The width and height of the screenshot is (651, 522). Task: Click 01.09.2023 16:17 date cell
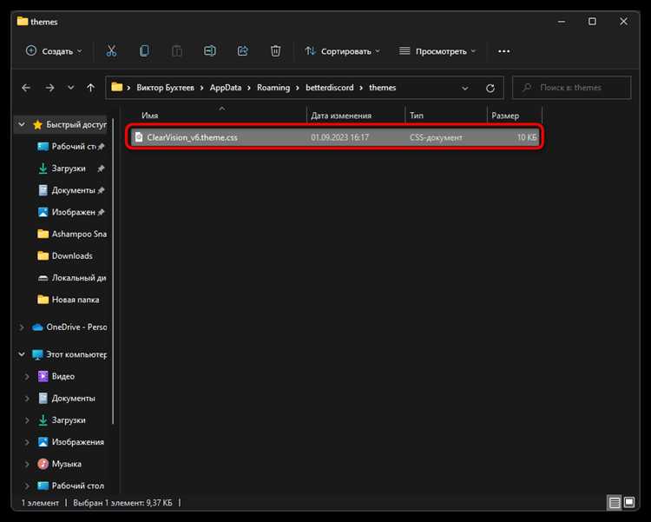339,137
